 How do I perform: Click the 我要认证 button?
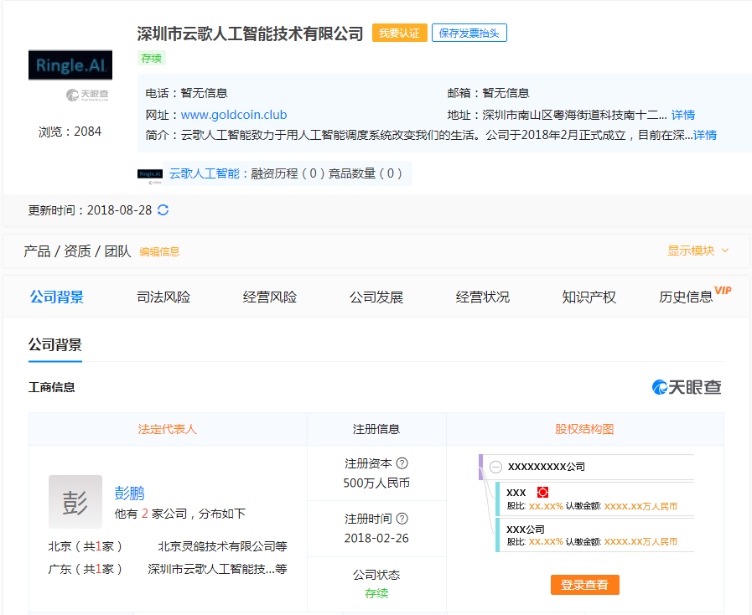[399, 33]
